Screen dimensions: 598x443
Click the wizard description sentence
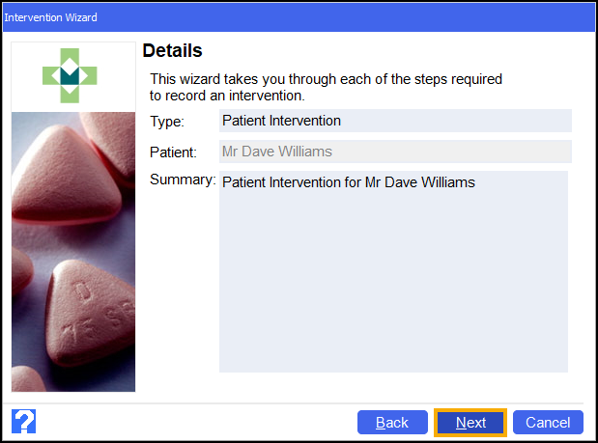[326, 87]
